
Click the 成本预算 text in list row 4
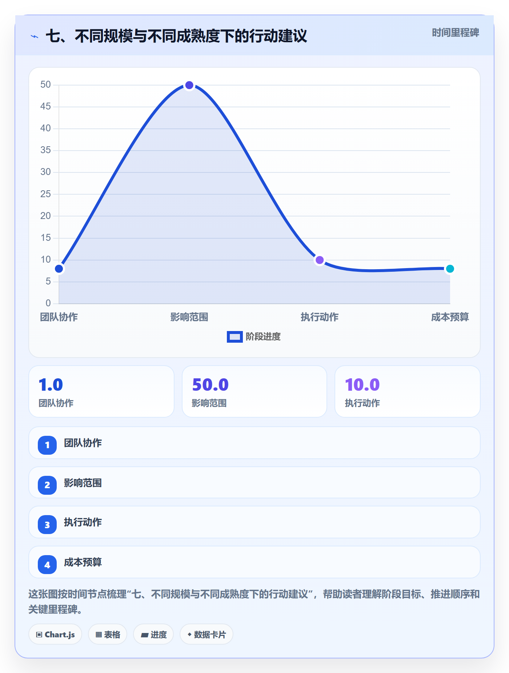coord(83,562)
